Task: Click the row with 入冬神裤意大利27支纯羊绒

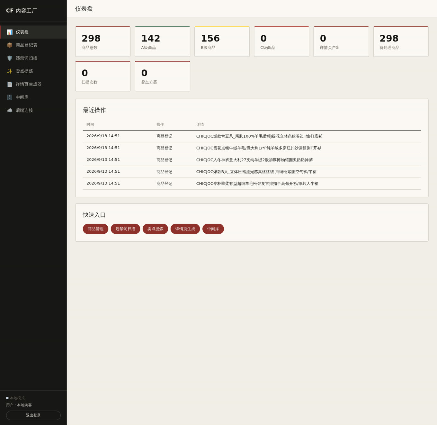Action: point(252,160)
